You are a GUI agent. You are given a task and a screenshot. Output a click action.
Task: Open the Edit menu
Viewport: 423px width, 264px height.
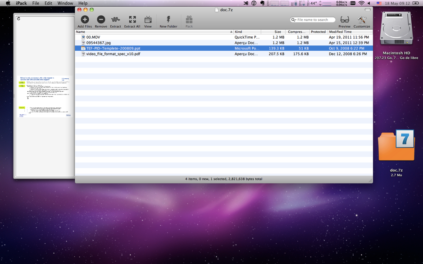(48, 3)
